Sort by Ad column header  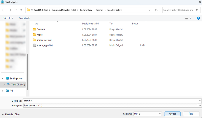click(37, 23)
